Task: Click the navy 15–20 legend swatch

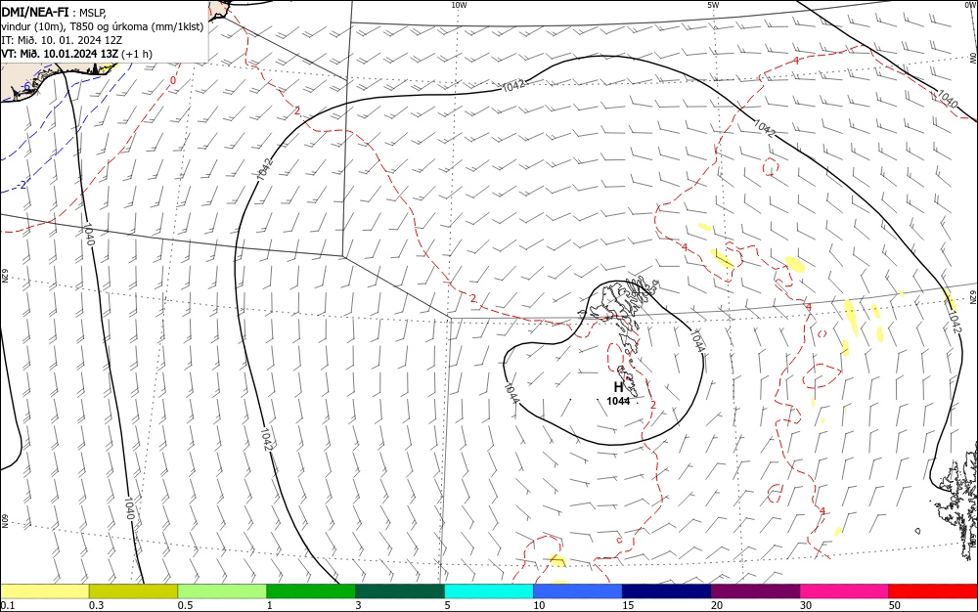Action: [x=667, y=591]
